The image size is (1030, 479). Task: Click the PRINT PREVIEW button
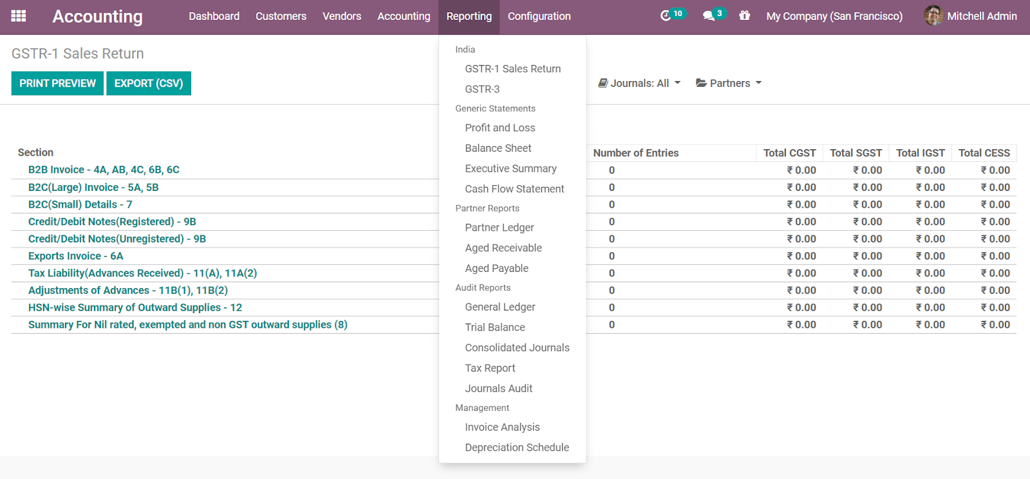click(57, 84)
